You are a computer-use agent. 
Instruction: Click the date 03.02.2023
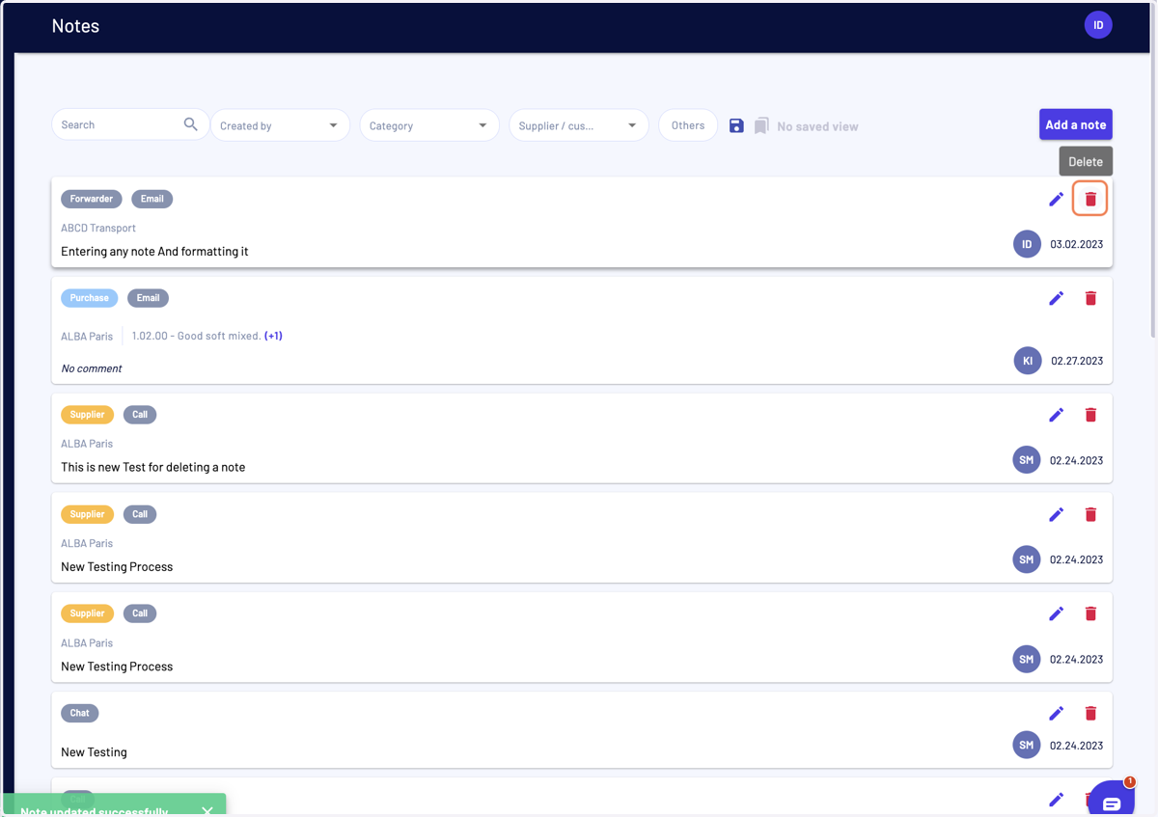click(x=1077, y=244)
